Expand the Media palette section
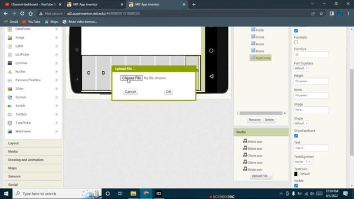 [33, 151]
